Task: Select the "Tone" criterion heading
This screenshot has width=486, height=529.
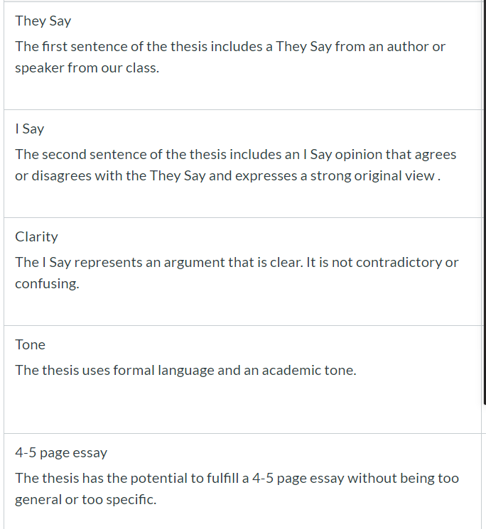Action: 30,344
